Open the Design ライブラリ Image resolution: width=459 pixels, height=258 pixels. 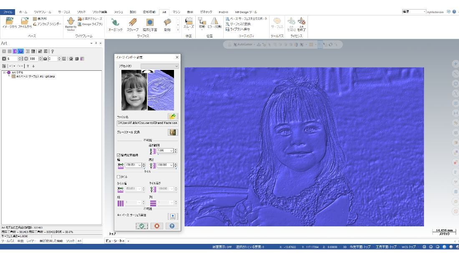[90, 24]
